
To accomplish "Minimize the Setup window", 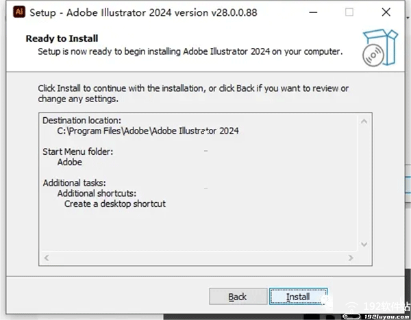I will 313,12.
